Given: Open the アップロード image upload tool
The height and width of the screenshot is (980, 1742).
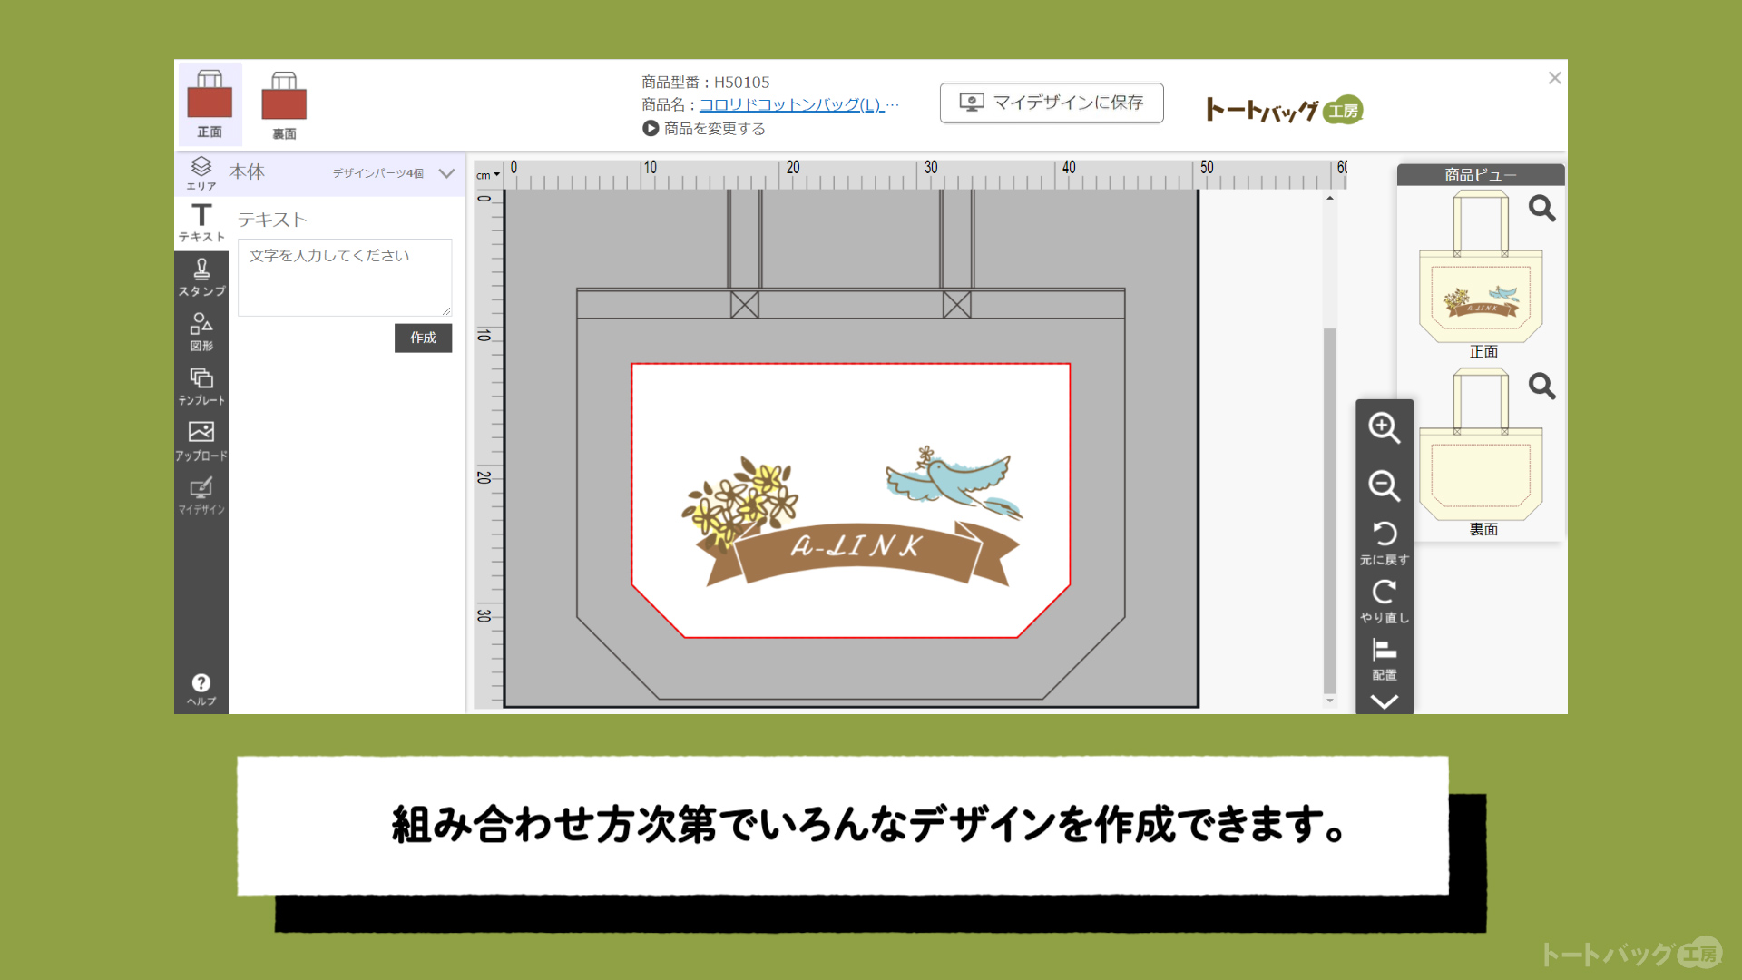Looking at the screenshot, I should 201,441.
